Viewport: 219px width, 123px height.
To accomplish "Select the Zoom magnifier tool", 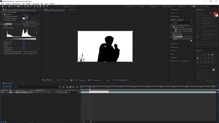I will [x=12, y=6].
